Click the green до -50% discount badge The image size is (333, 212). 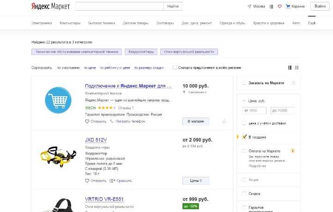[x=191, y=206]
